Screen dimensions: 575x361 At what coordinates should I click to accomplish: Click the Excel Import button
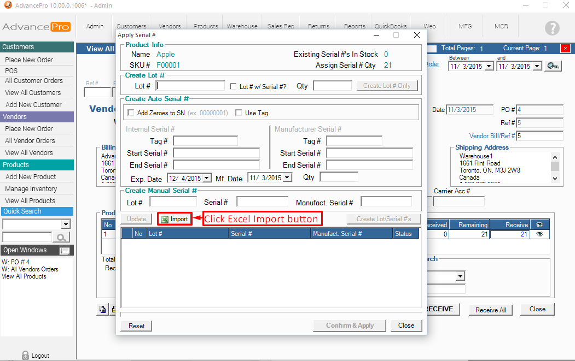coord(175,219)
